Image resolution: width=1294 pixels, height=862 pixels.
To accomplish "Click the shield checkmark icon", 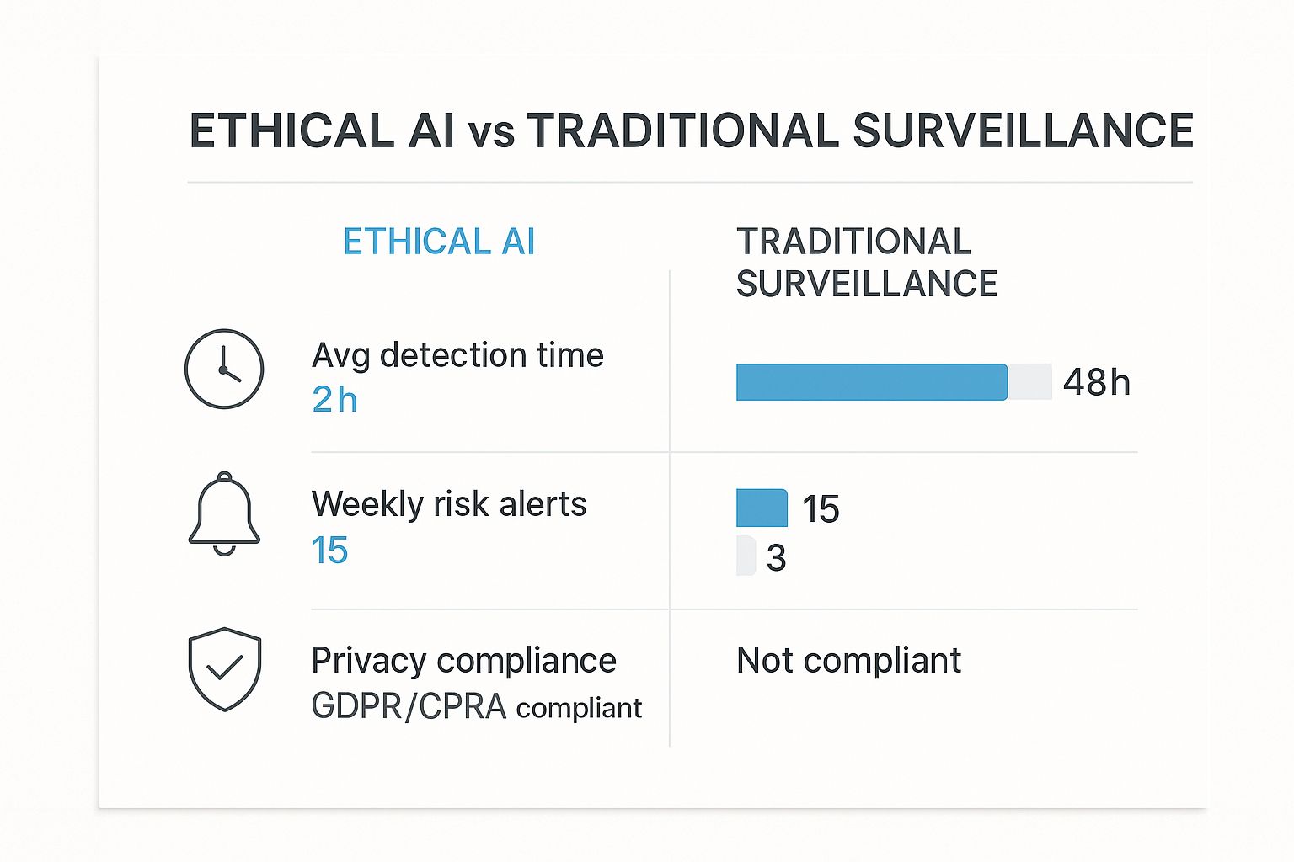I will coord(224,668).
